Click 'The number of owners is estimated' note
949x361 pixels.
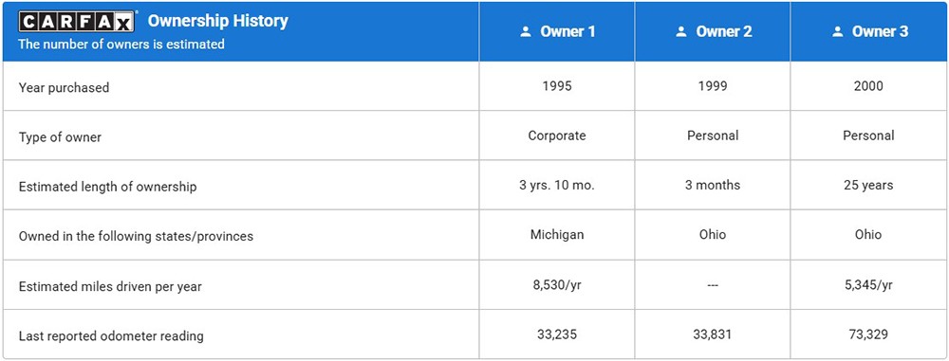click(121, 45)
